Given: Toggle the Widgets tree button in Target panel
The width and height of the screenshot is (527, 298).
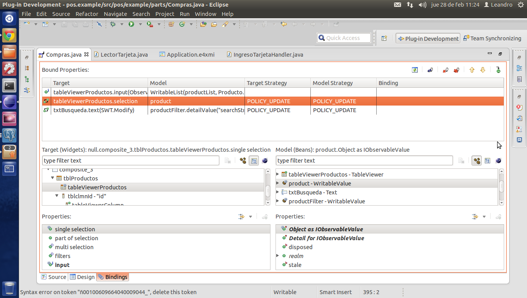Looking at the screenshot, I should point(254,161).
